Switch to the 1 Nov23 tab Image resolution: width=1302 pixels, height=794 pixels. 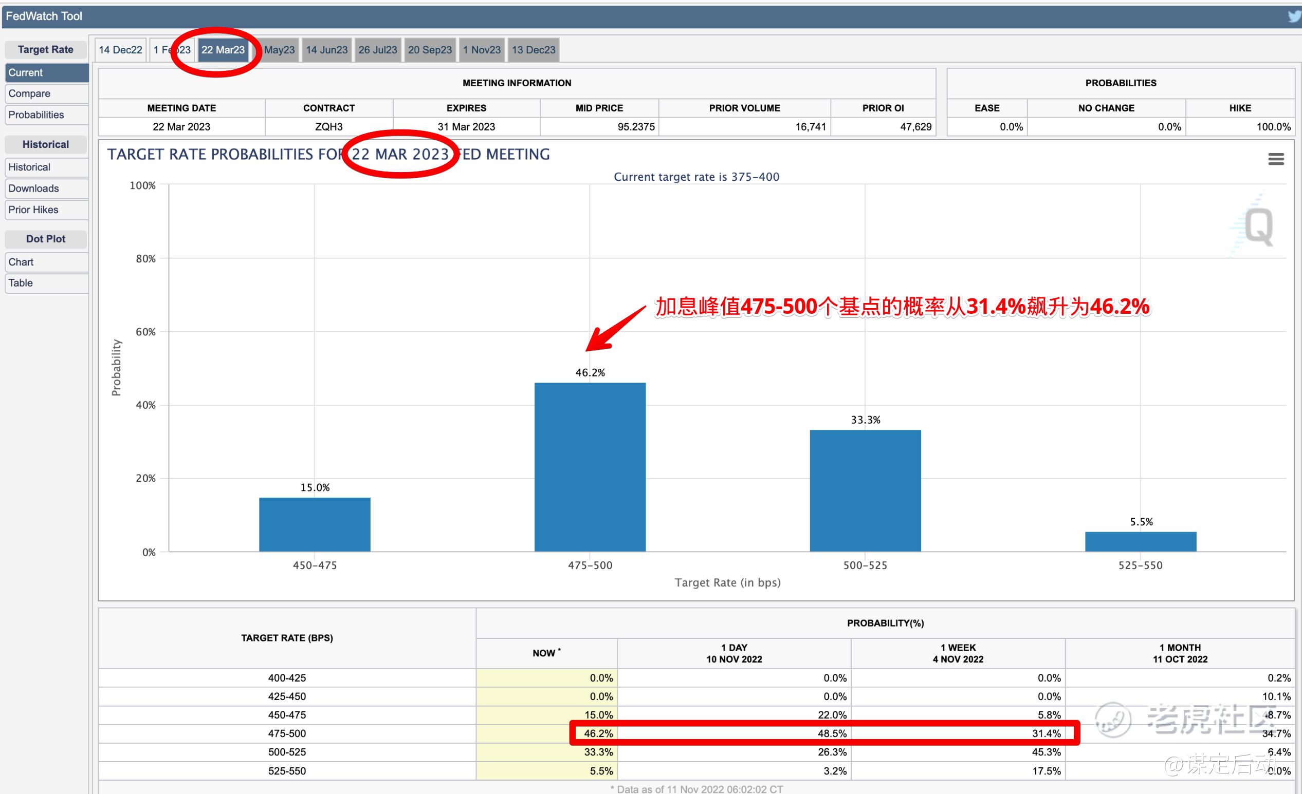(x=482, y=50)
